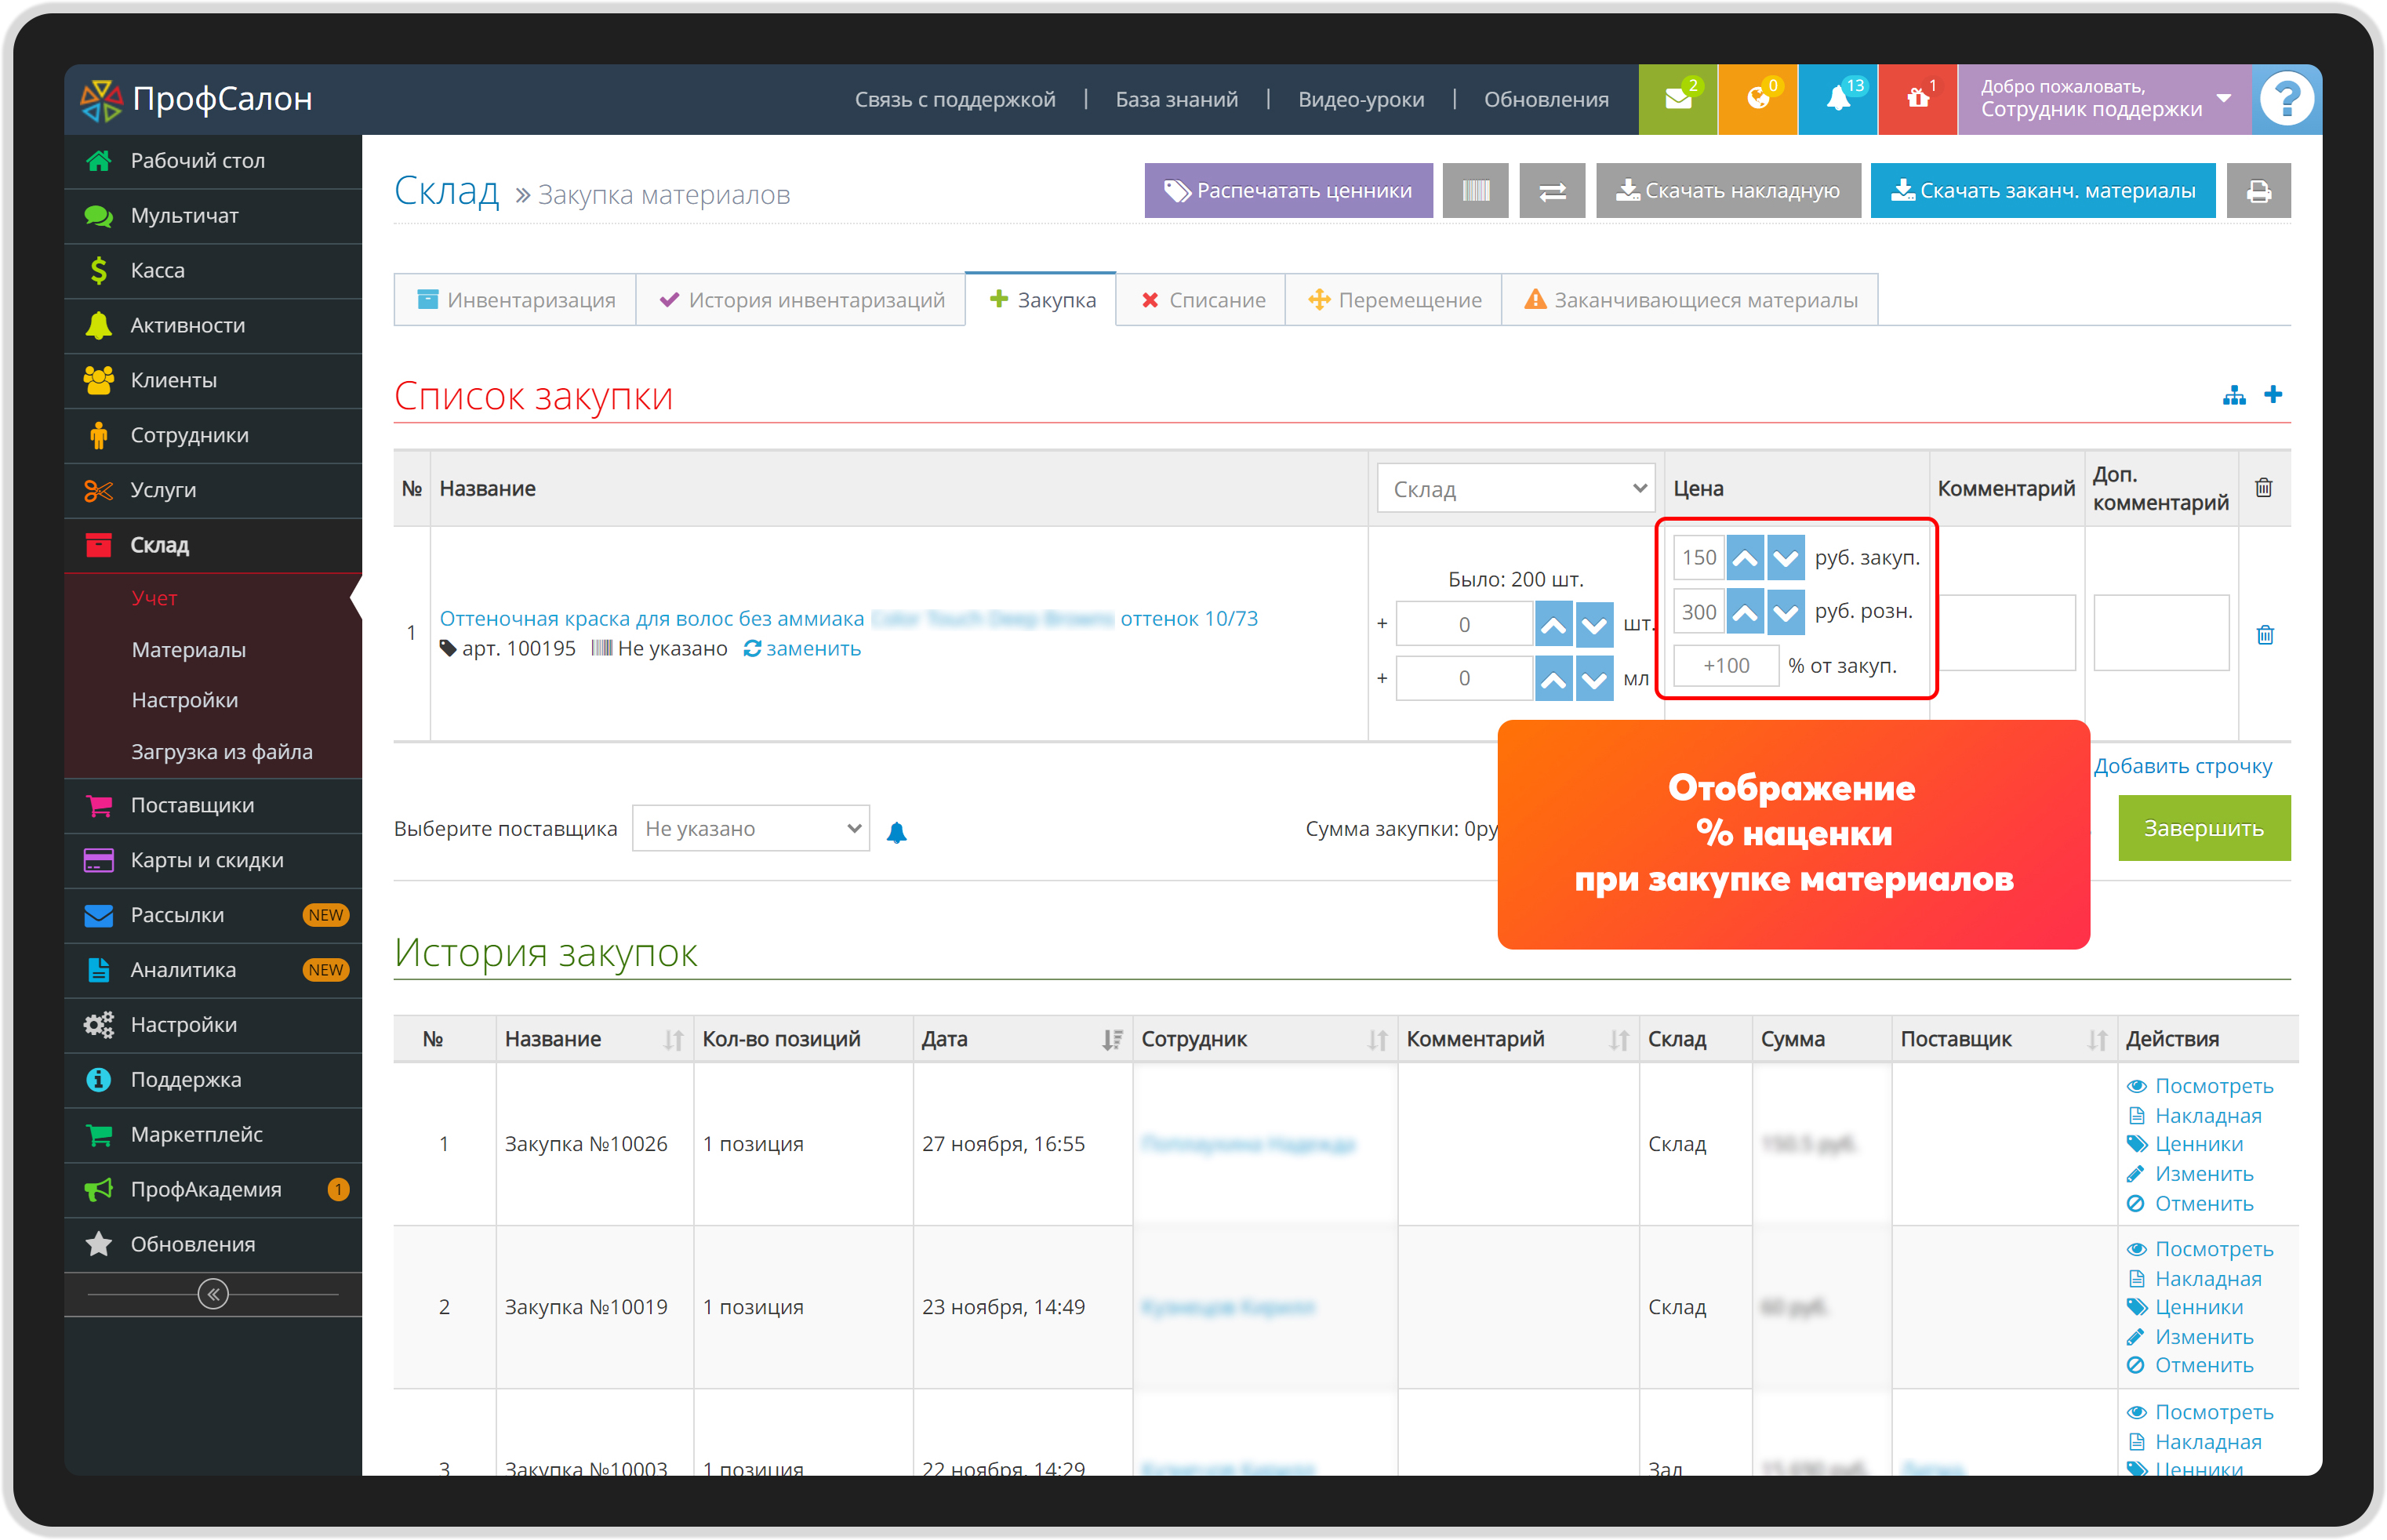
Task: Decrease the мл quantity with down arrow
Action: pos(1594,679)
